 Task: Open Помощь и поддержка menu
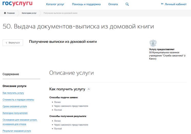86,4
